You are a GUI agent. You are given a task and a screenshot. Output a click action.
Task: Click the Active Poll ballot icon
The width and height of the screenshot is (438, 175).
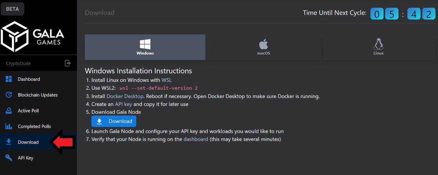pyautogui.click(x=9, y=111)
